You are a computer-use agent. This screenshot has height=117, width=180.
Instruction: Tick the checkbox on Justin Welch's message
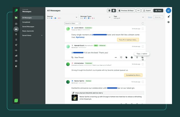click(143, 29)
